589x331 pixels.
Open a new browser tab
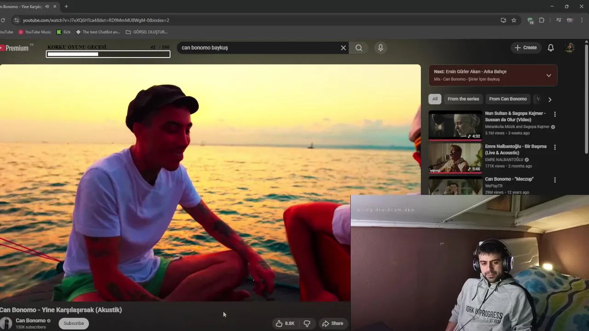pos(66,6)
